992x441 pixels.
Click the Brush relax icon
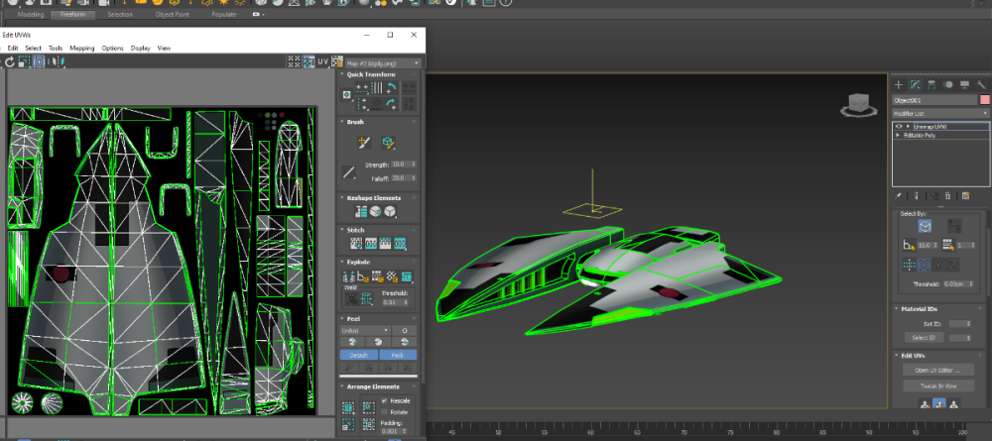(388, 143)
